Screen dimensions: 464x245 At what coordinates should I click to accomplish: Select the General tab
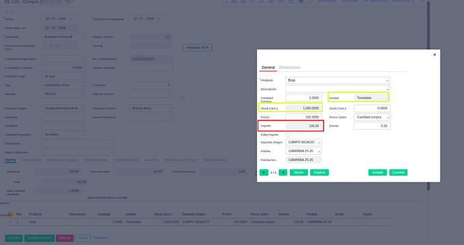click(x=268, y=67)
